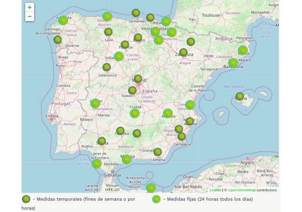
Task: Click the circle marker northeast of Zaragoza
Action: 191,42
